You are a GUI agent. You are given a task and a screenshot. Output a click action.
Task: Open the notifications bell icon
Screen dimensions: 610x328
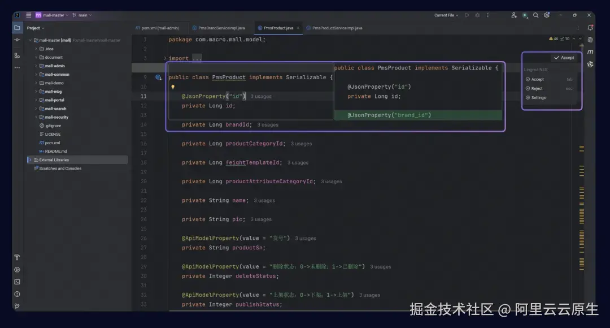click(x=590, y=27)
